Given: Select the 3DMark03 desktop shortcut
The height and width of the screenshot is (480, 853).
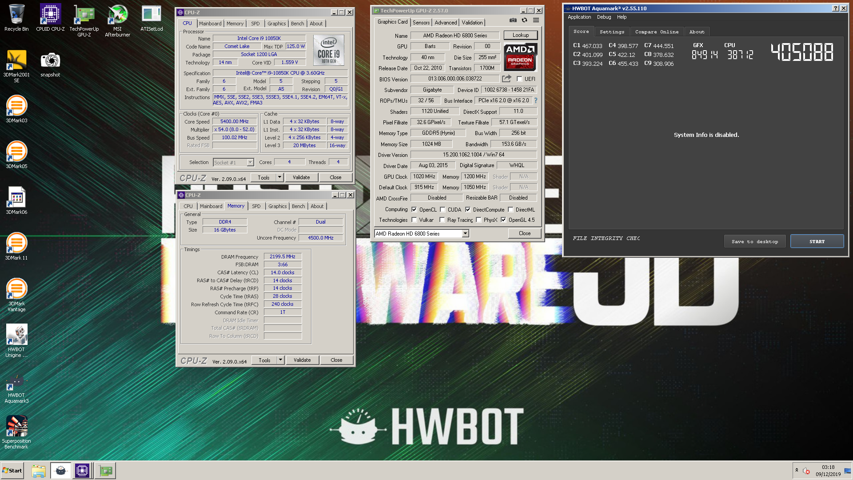Looking at the screenshot, I should (16, 109).
